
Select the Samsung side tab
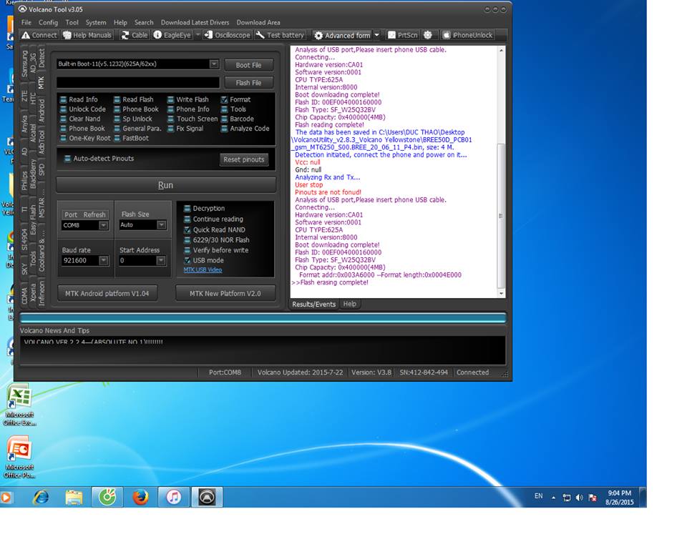(x=24, y=64)
